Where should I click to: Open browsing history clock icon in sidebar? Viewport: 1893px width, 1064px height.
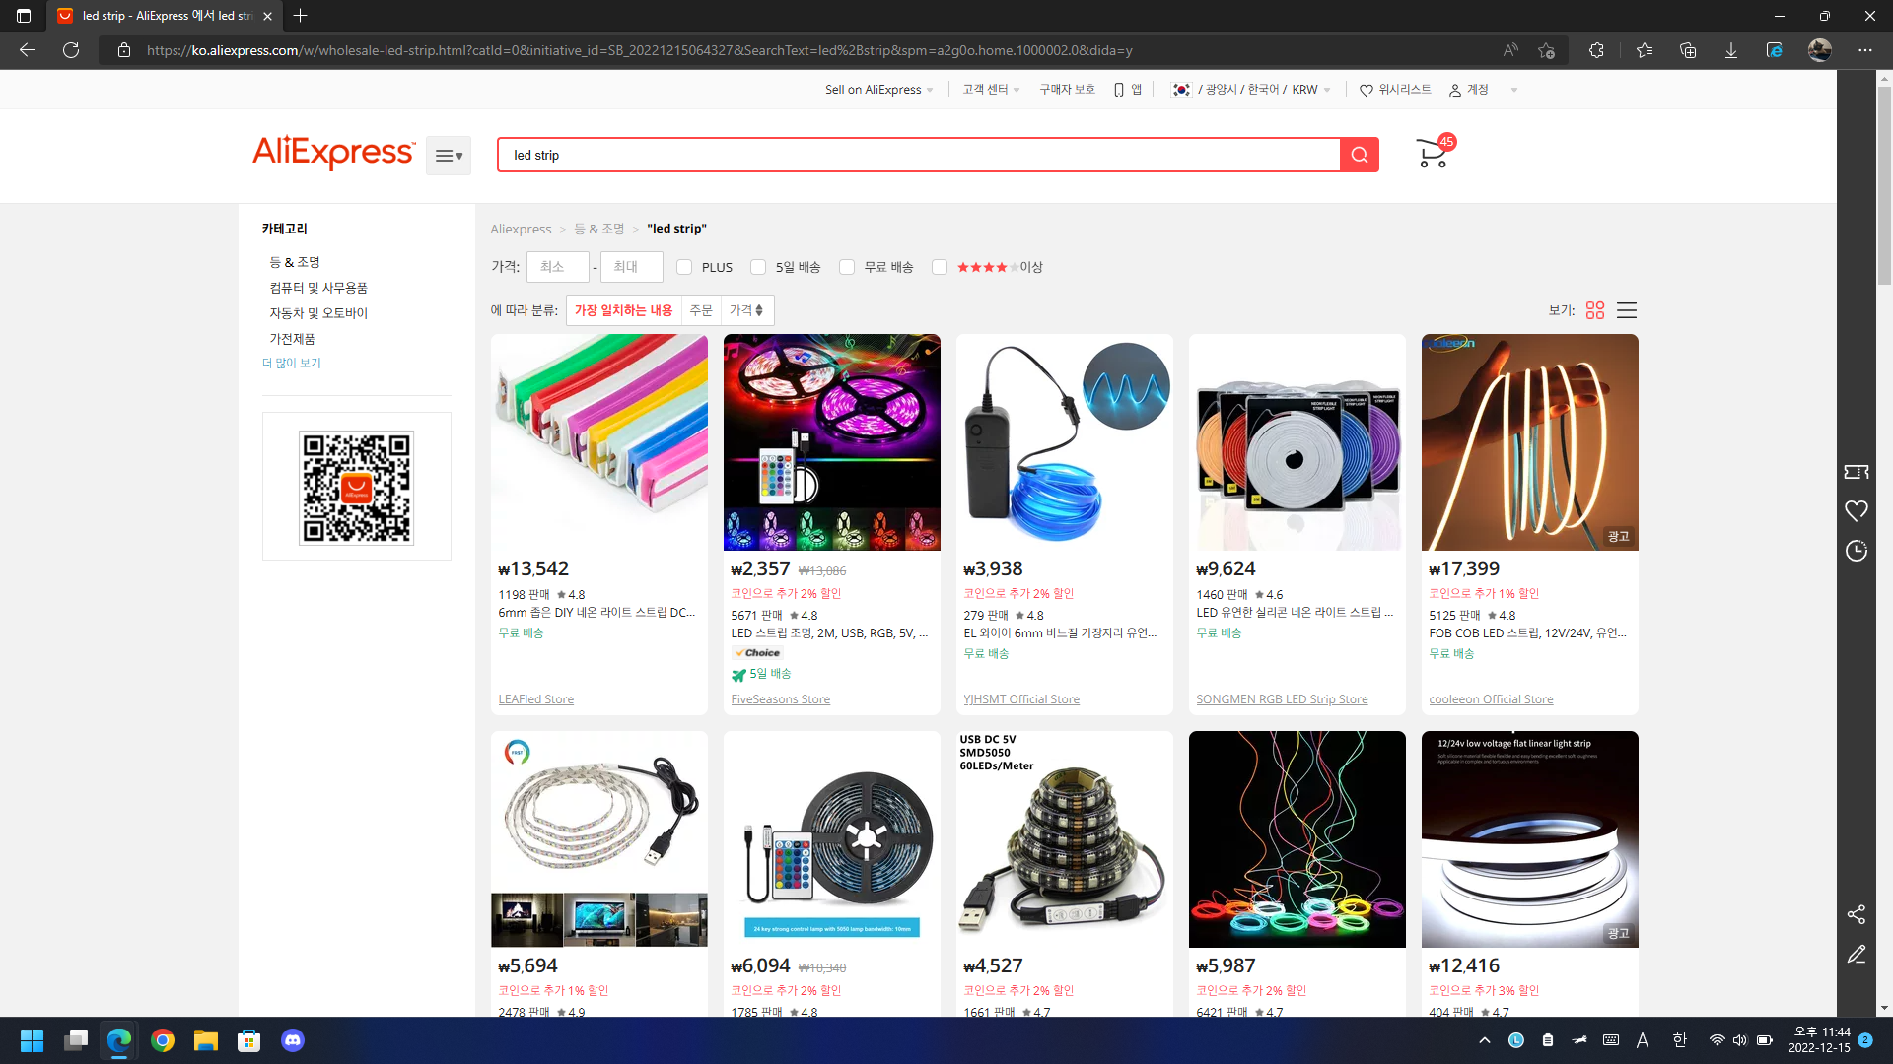pyautogui.click(x=1856, y=551)
